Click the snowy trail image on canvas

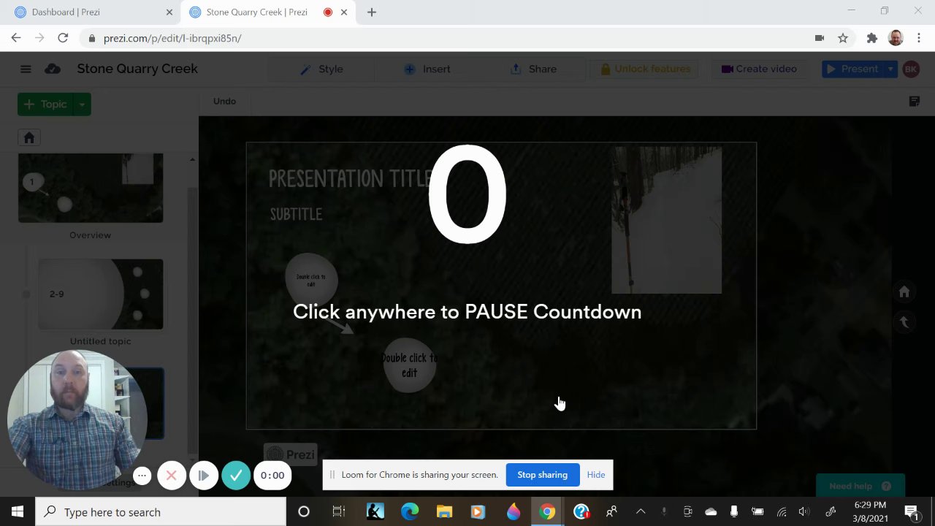666,220
